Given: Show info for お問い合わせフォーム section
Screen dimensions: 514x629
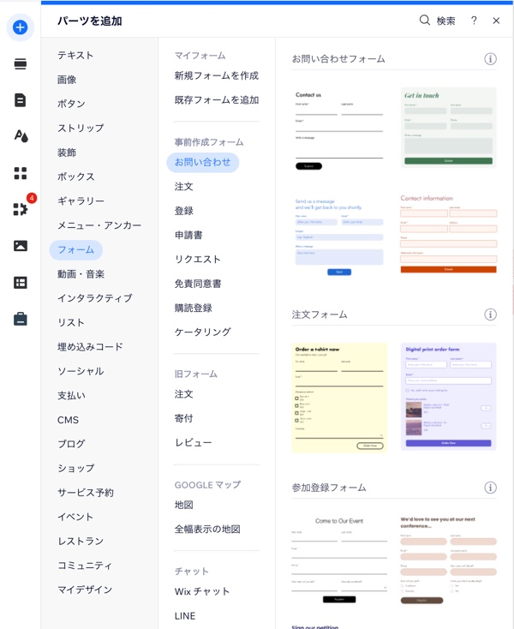Looking at the screenshot, I should click(490, 59).
